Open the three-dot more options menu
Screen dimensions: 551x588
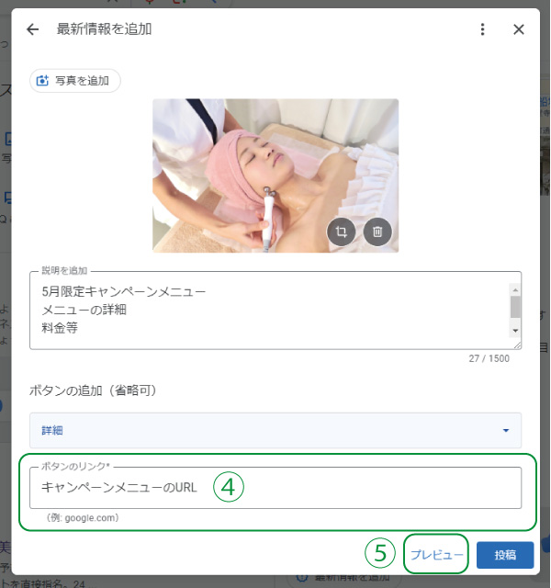(483, 29)
